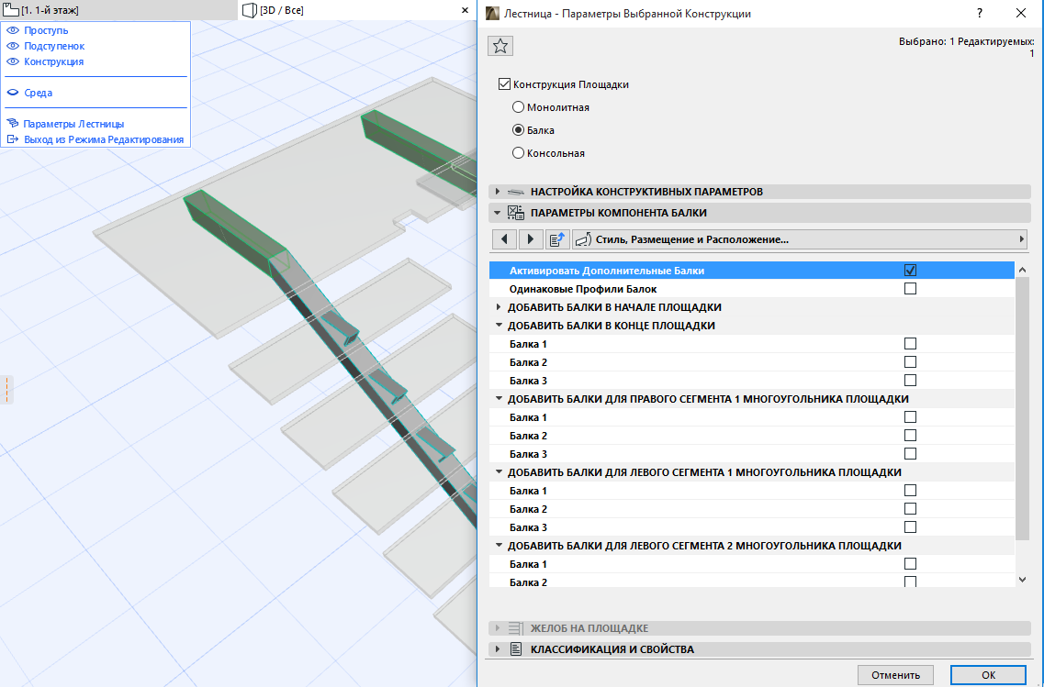Enable Одинаковые Профили Балок checkbox
Viewport: 1044px width, 687px height.
pos(910,289)
